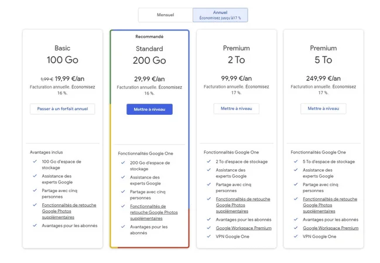
Task: Open Google Photos retouche link in 5 To plan
Action: (x=330, y=205)
